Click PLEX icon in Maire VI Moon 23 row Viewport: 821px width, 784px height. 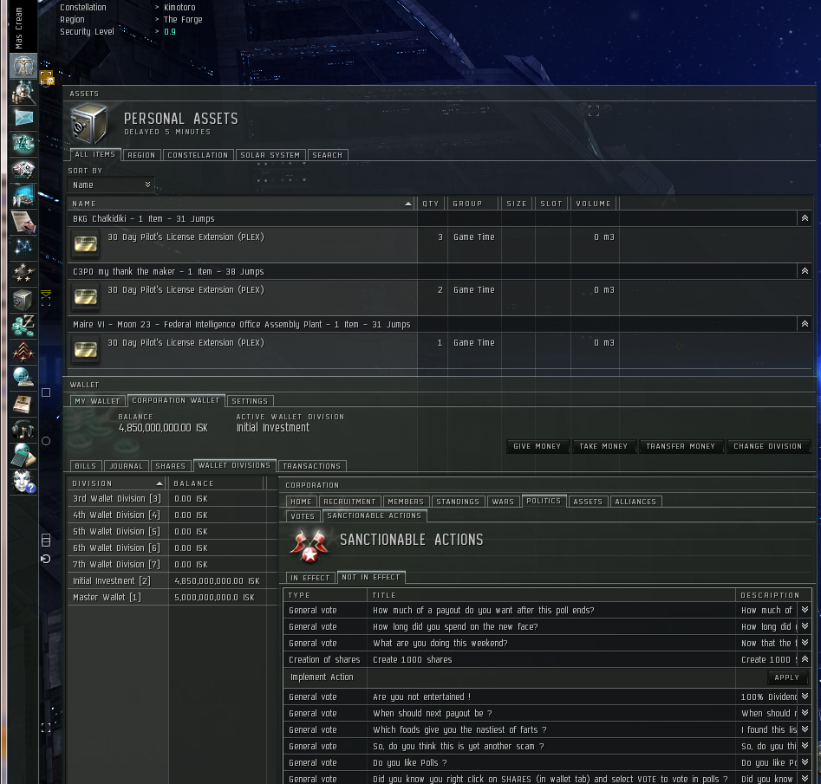(x=85, y=350)
